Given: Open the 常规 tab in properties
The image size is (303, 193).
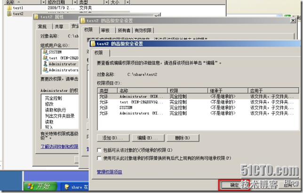Looking at the screenshot, I should point(42,26).
